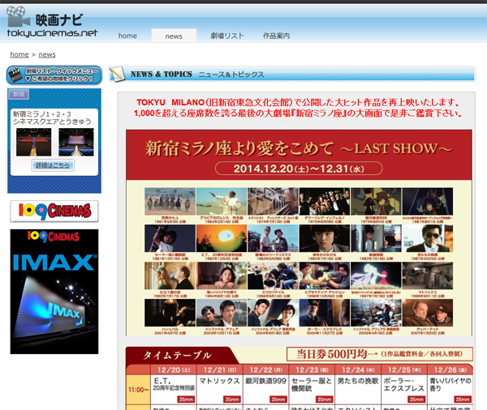Open the red-seat theater hall thumbnail
Image resolution: width=487 pixels, height=410 pixels.
click(x=33, y=142)
